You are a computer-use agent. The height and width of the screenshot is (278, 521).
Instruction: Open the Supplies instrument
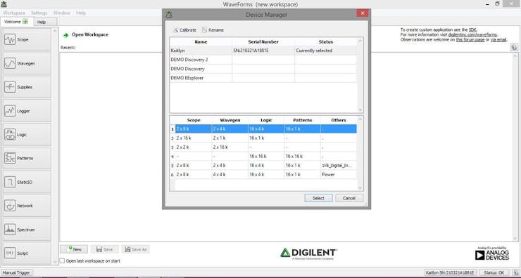pos(27,87)
